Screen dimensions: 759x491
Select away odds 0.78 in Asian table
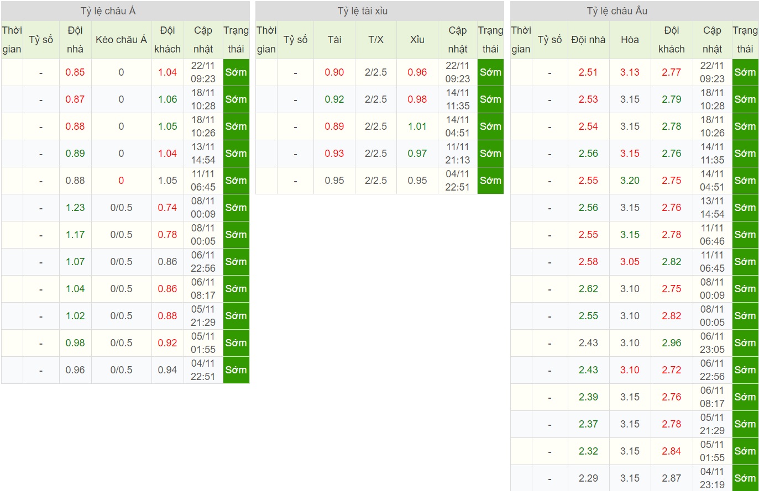point(167,235)
